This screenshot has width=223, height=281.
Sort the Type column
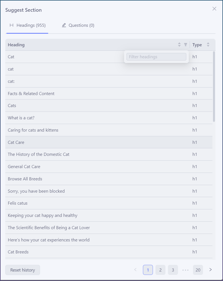(208, 45)
